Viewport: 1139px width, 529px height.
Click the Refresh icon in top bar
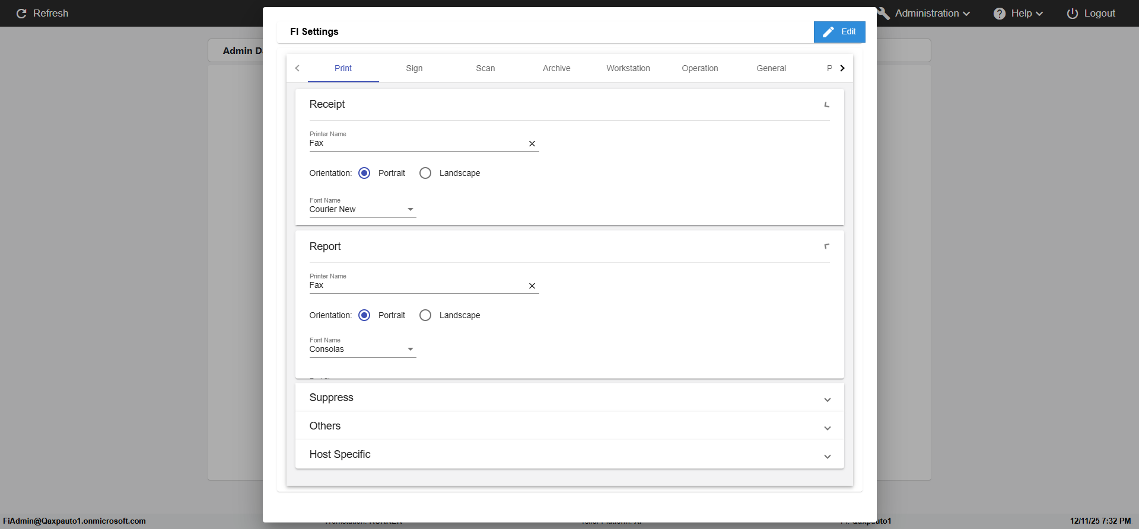(x=21, y=14)
